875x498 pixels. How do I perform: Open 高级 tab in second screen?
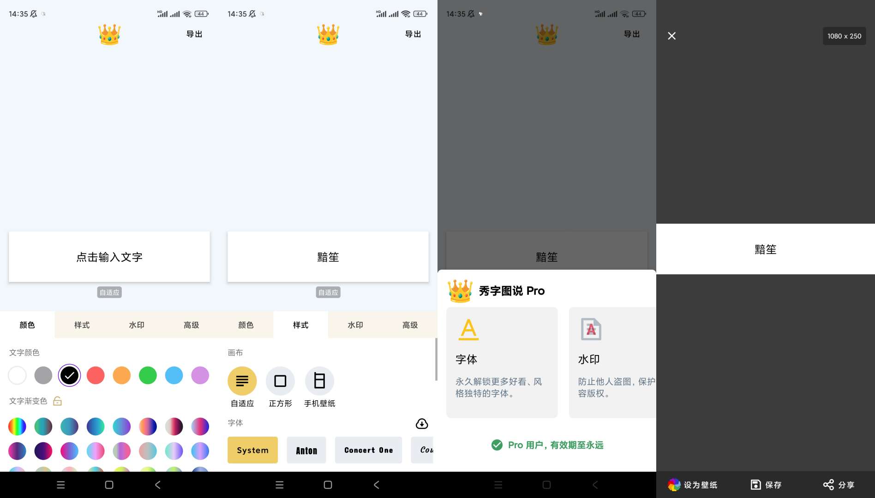[410, 325]
